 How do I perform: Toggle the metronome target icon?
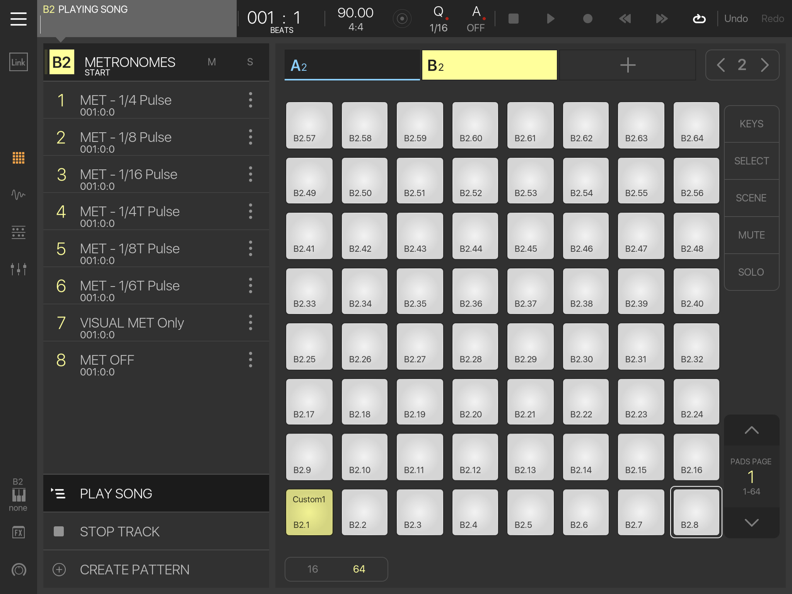coord(402,19)
